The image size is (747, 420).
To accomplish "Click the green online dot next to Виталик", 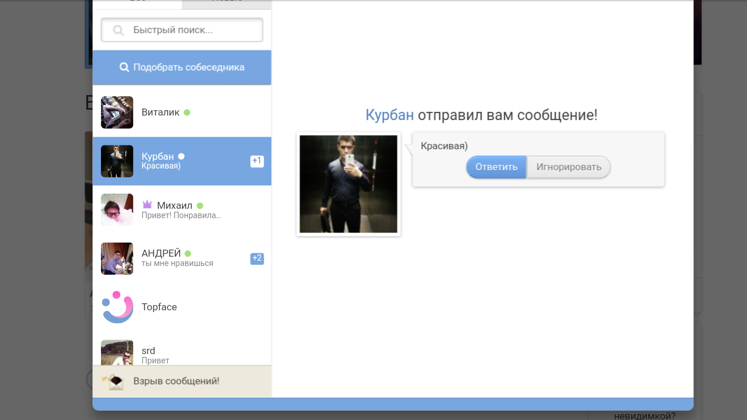I will point(187,113).
